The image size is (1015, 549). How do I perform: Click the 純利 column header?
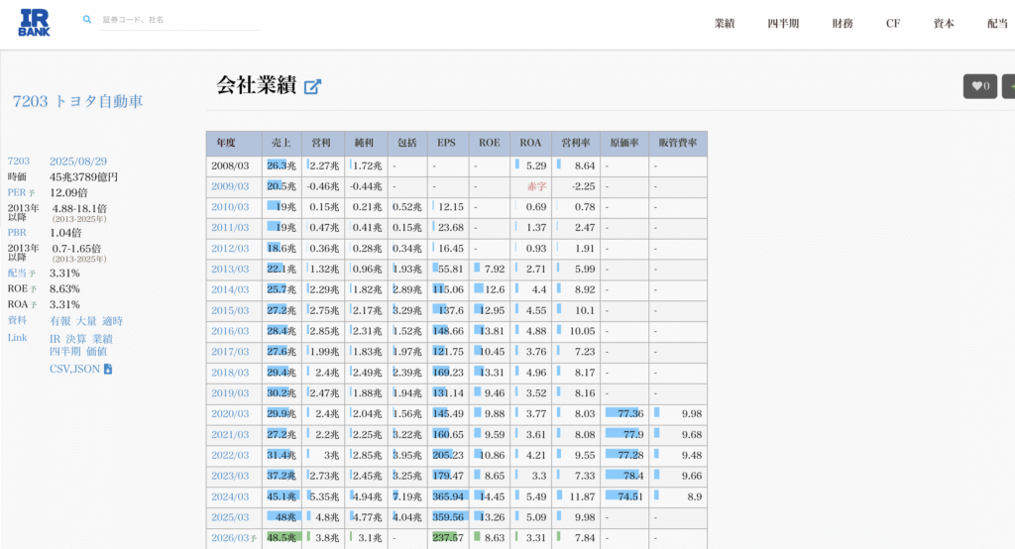364,143
